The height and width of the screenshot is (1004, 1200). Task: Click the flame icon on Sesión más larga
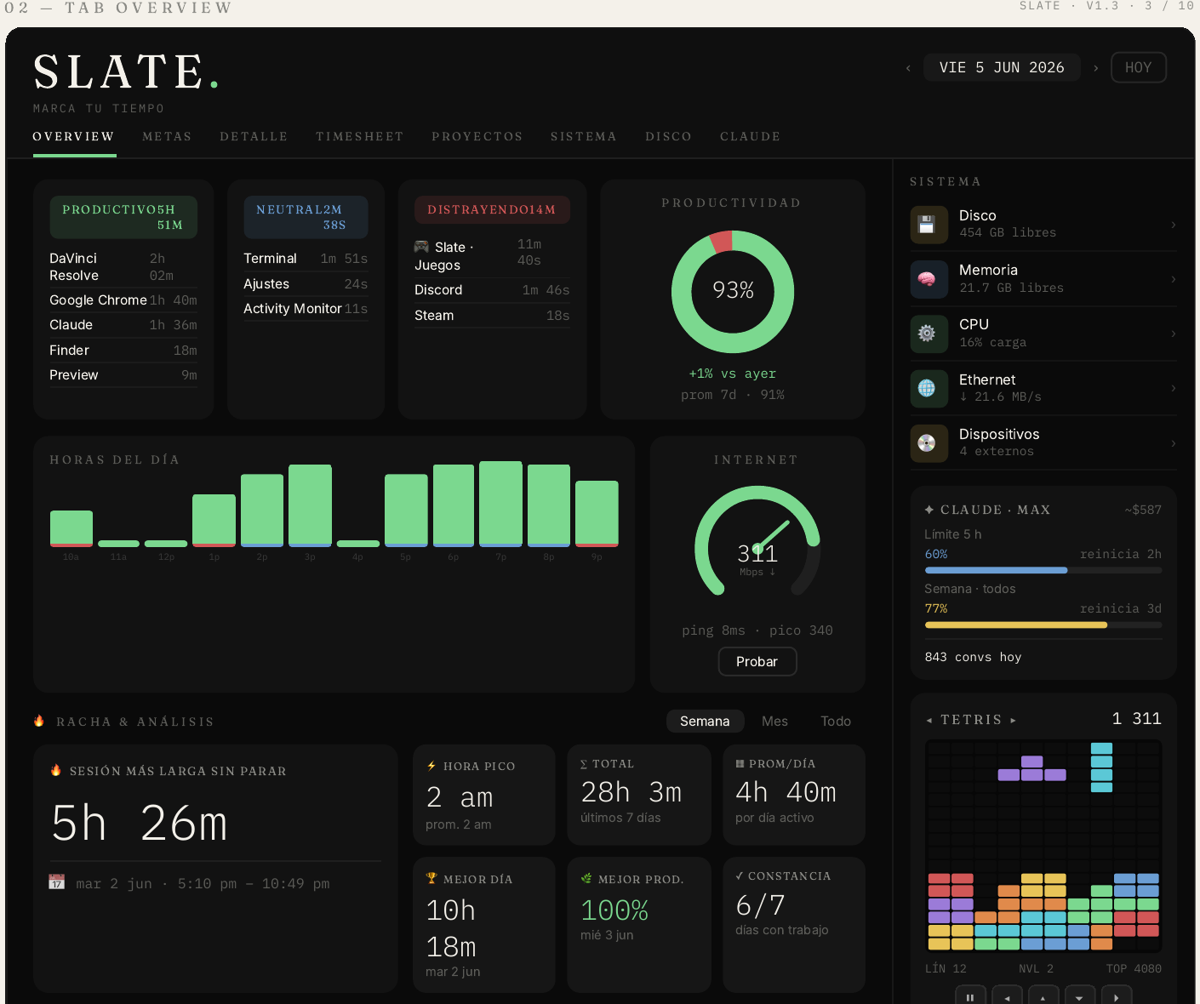tap(56, 770)
